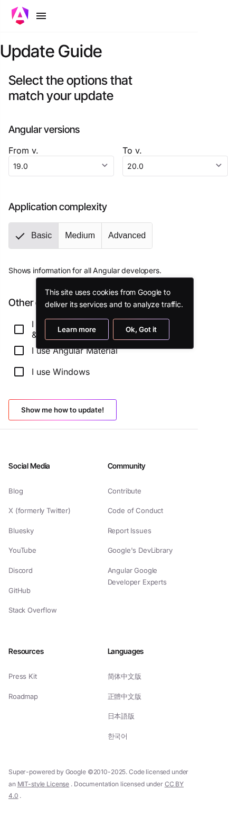The width and height of the screenshot is (228, 817).
Task: Open the GitHub footer link
Action: pyautogui.click(x=20, y=590)
